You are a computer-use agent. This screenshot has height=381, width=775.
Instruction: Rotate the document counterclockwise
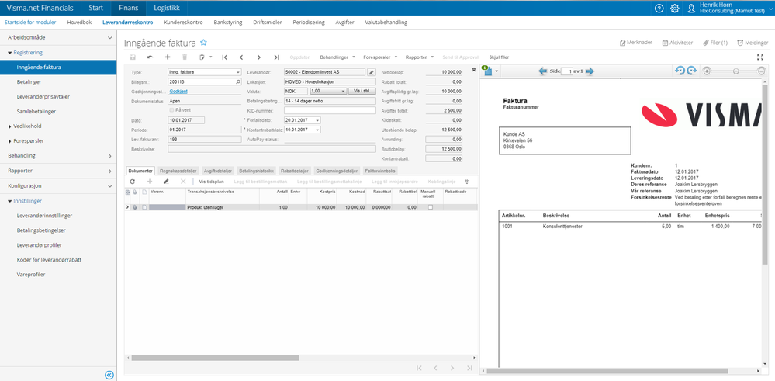(680, 71)
